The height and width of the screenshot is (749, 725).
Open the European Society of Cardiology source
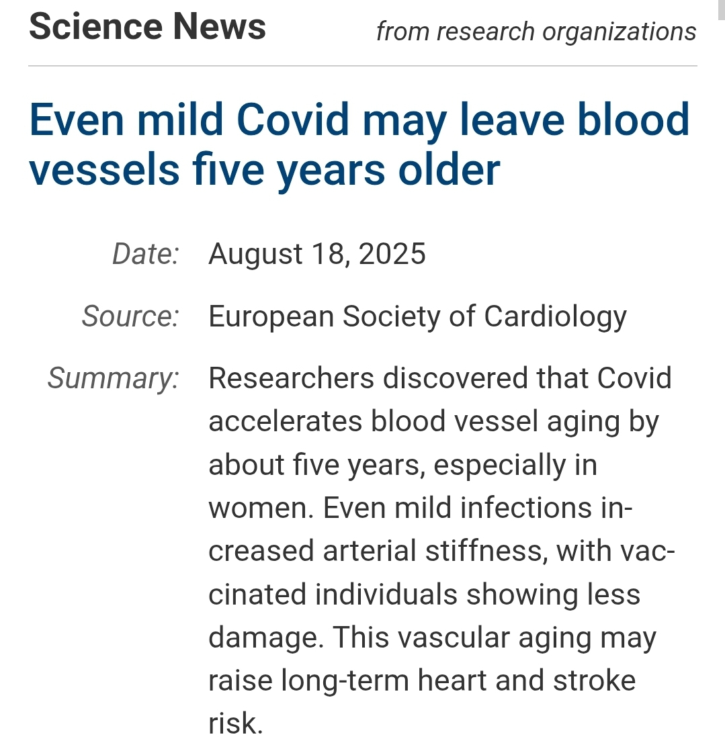click(x=417, y=316)
